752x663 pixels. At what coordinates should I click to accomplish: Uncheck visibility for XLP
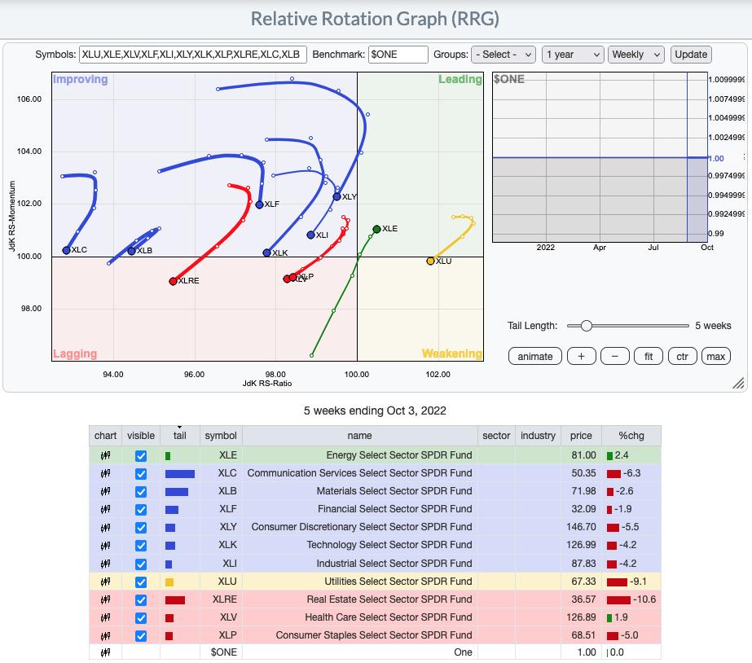tap(140, 635)
